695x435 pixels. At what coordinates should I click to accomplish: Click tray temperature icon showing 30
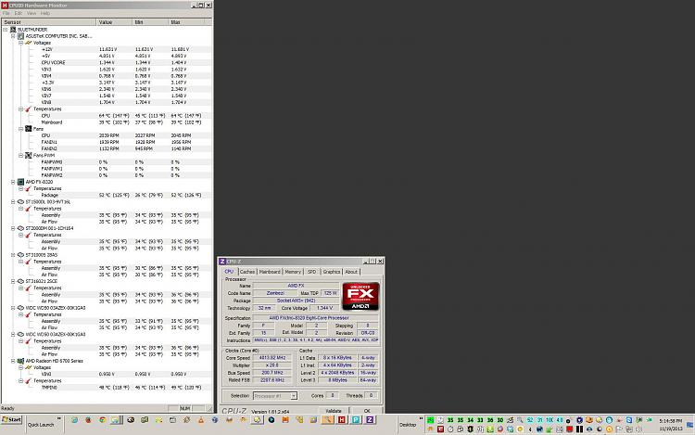500,420
